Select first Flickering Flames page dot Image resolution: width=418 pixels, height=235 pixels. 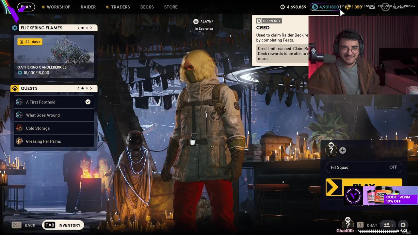82,28
